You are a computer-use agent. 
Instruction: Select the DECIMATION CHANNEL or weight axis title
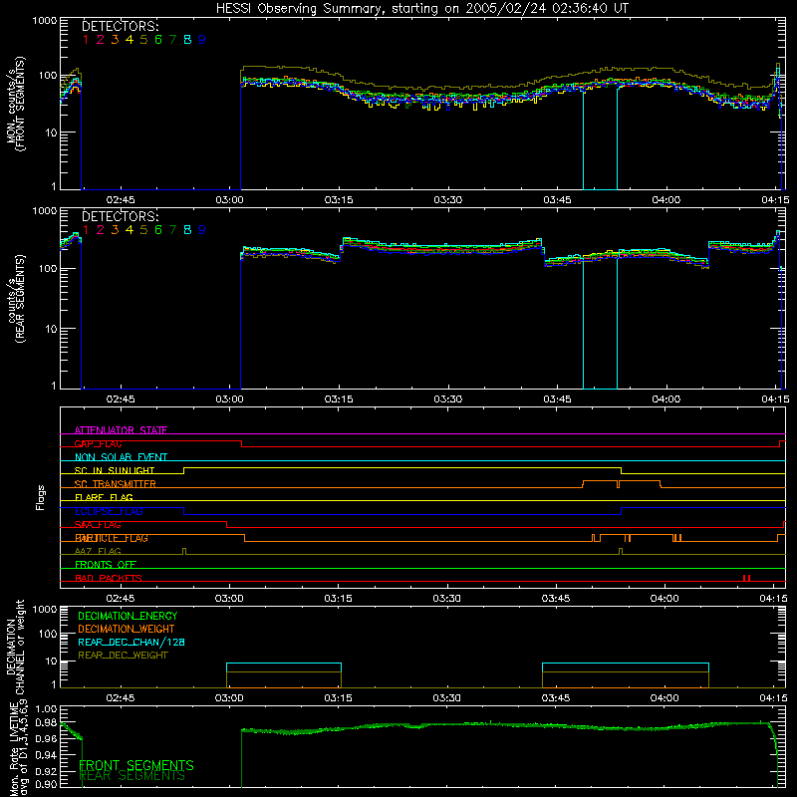pos(15,647)
